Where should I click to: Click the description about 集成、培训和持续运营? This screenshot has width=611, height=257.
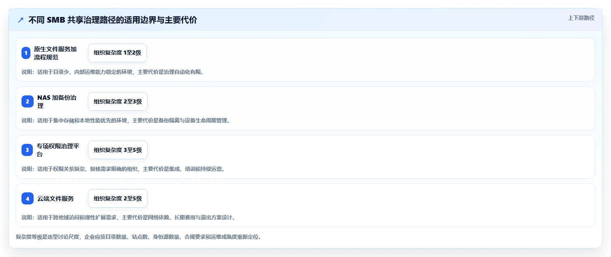pos(123,169)
